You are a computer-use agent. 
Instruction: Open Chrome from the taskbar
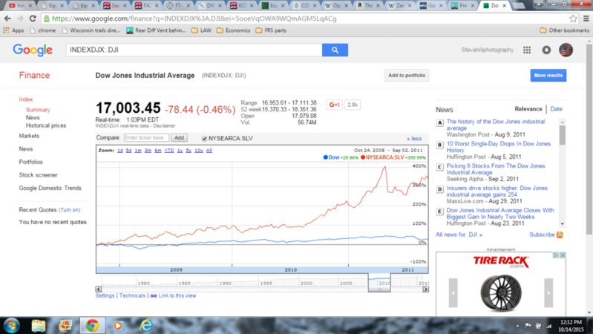[x=91, y=325]
